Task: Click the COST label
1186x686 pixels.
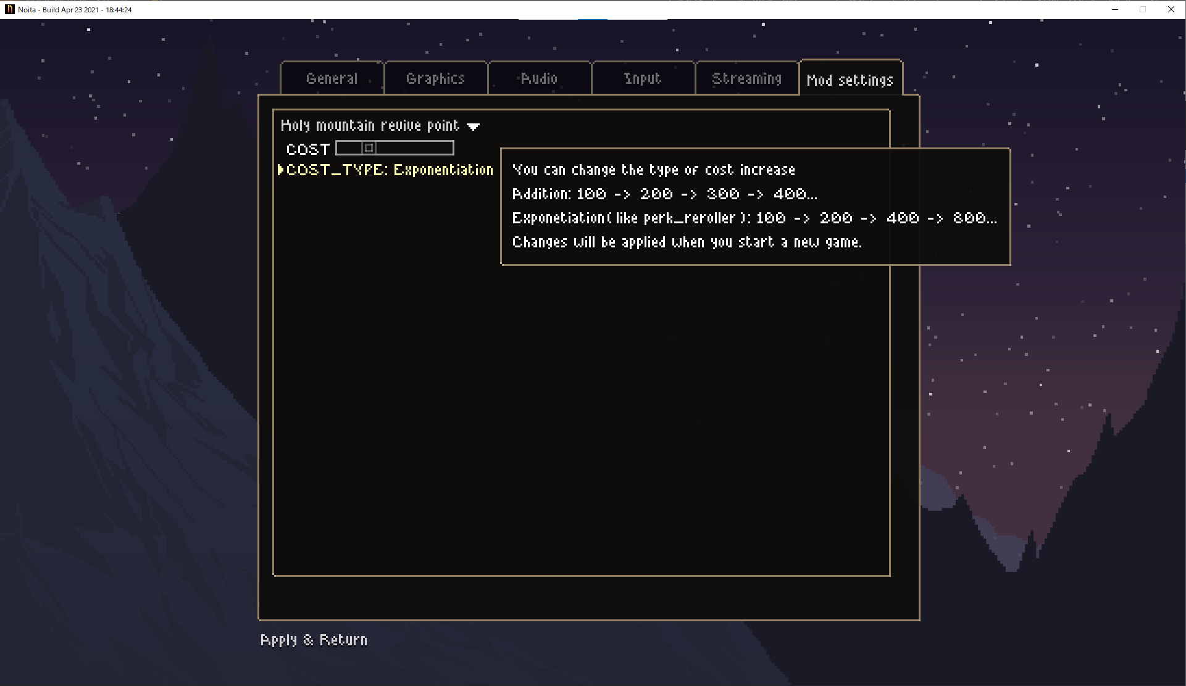Action: point(308,149)
